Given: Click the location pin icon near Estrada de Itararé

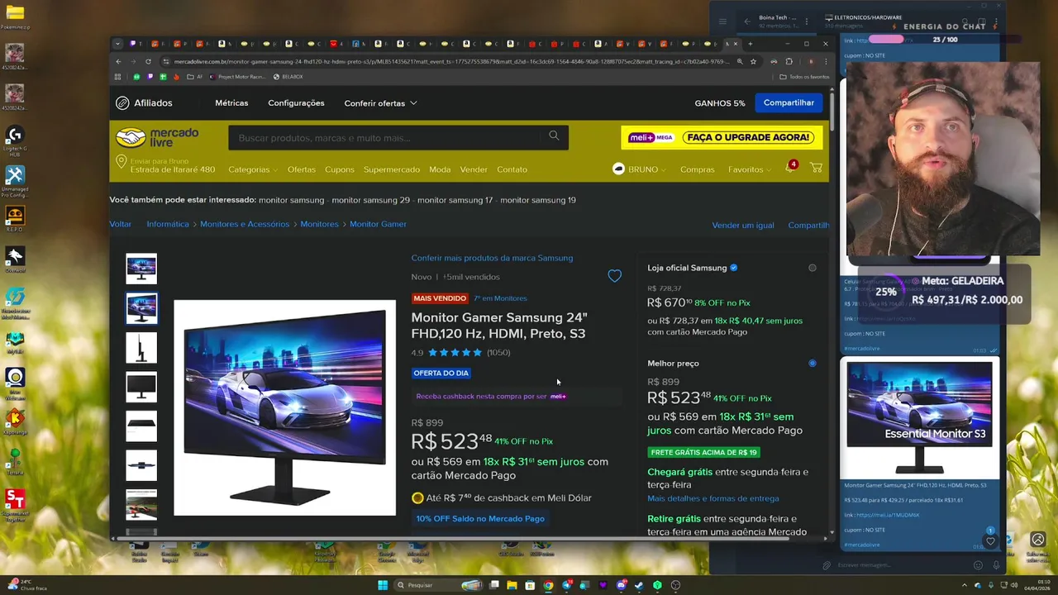Looking at the screenshot, I should [x=122, y=161].
